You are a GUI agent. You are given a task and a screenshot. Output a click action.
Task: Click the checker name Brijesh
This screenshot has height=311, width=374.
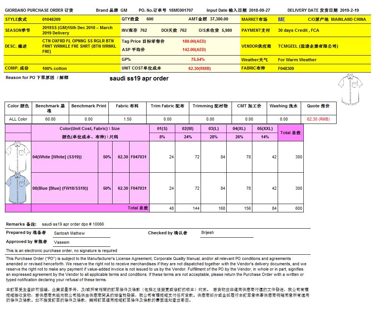pyautogui.click(x=208, y=233)
